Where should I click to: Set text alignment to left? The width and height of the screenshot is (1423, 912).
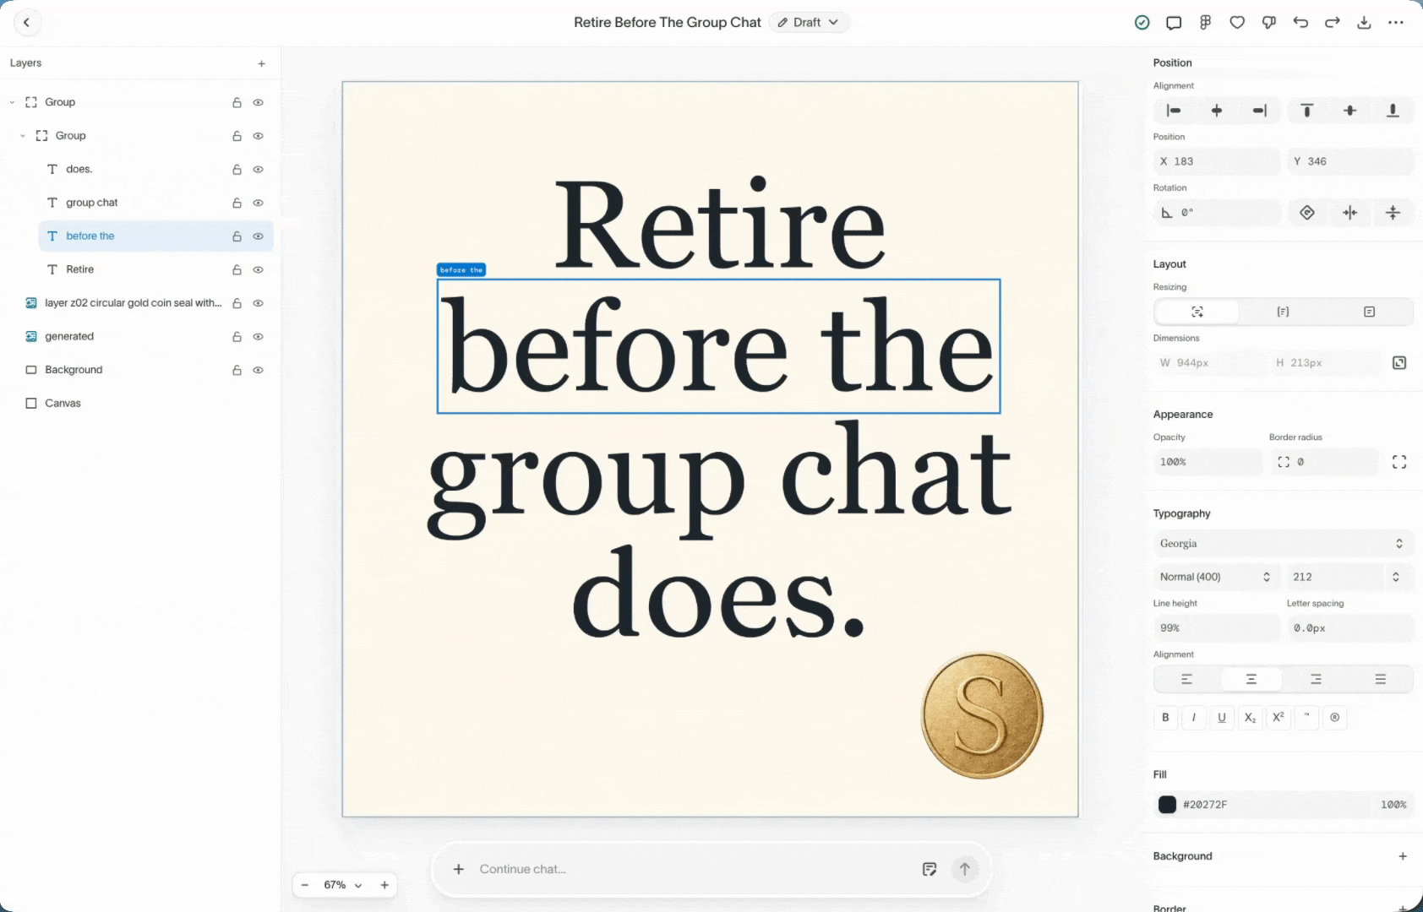click(1186, 679)
